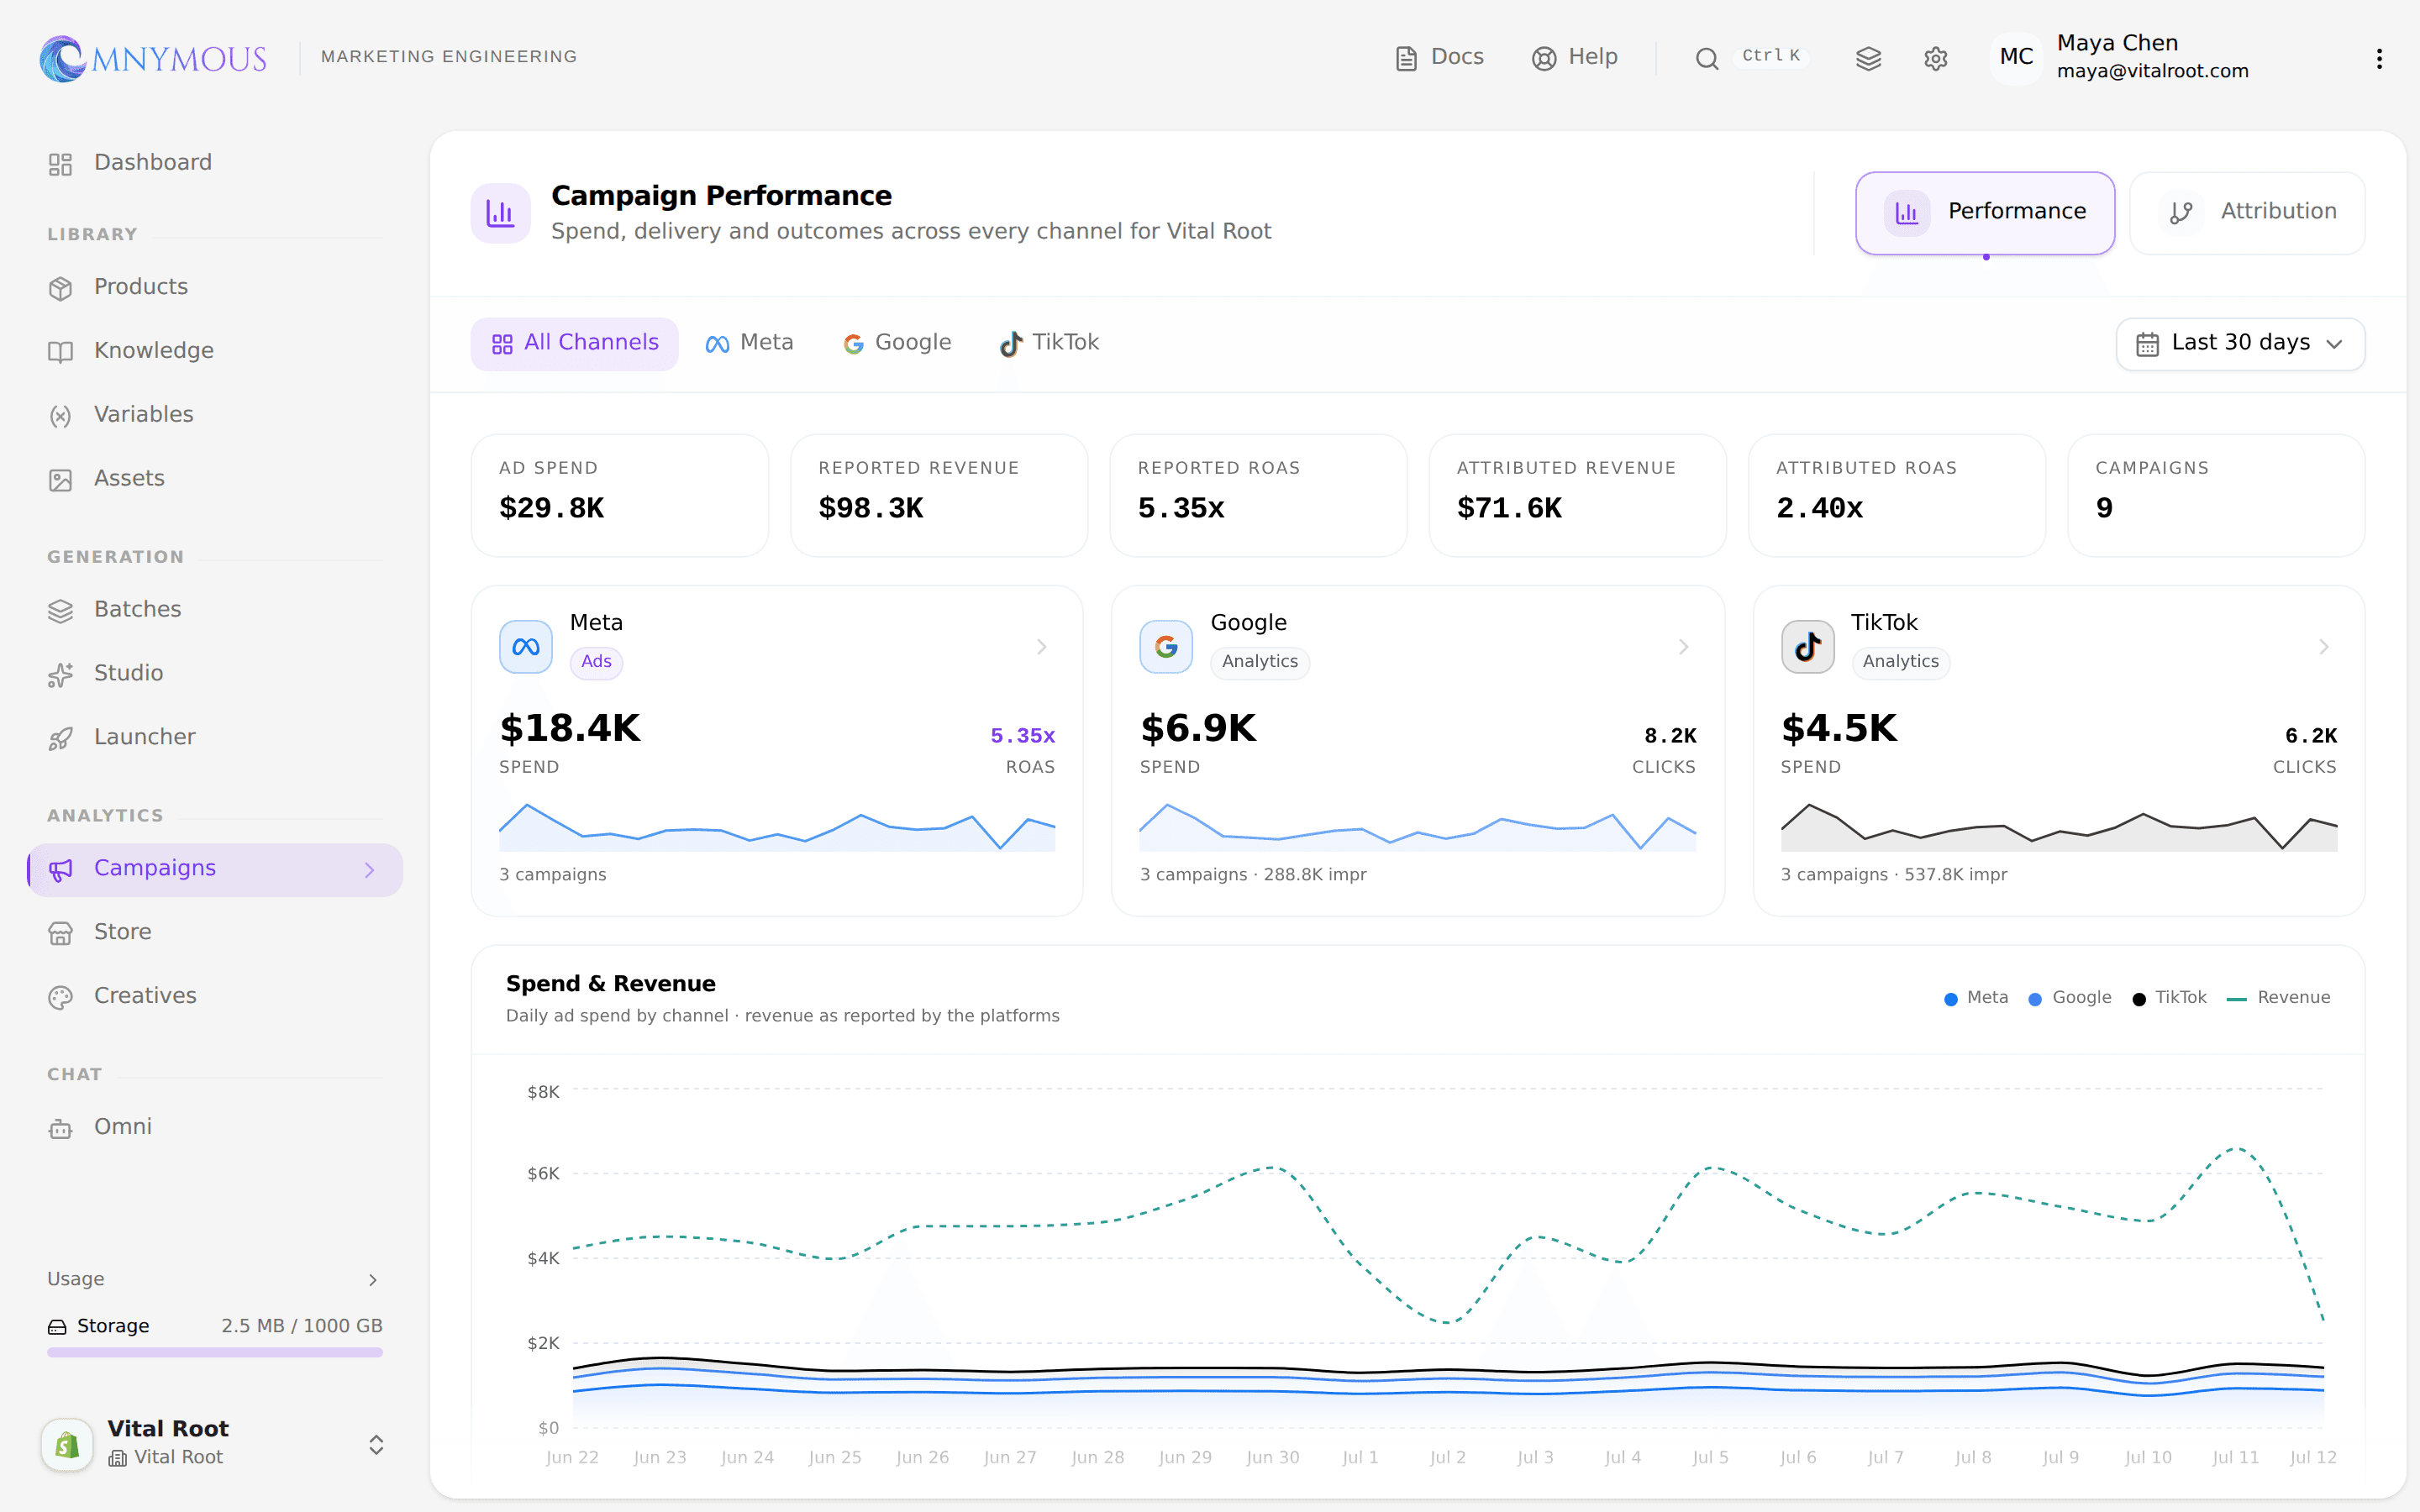Click the Shopify store icon for Vital Root
Screen dimensions: 2420x1512
(67, 1444)
